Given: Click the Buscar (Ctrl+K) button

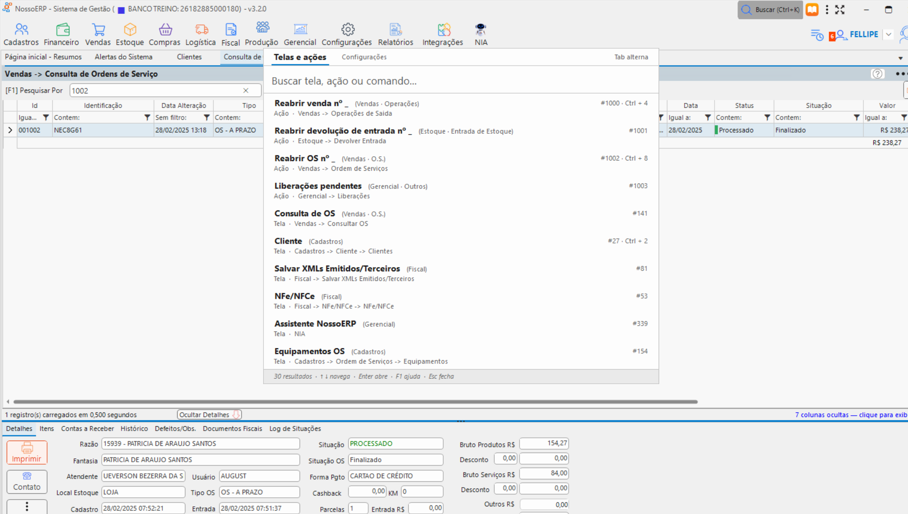Looking at the screenshot, I should [x=770, y=10].
